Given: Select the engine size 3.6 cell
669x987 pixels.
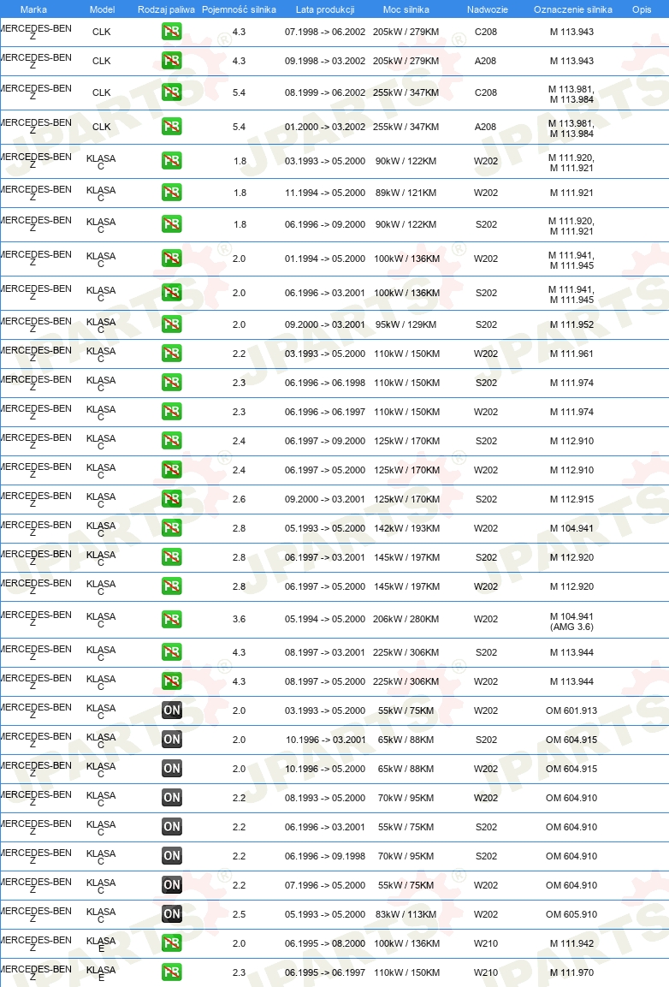Looking at the screenshot, I should [240, 619].
